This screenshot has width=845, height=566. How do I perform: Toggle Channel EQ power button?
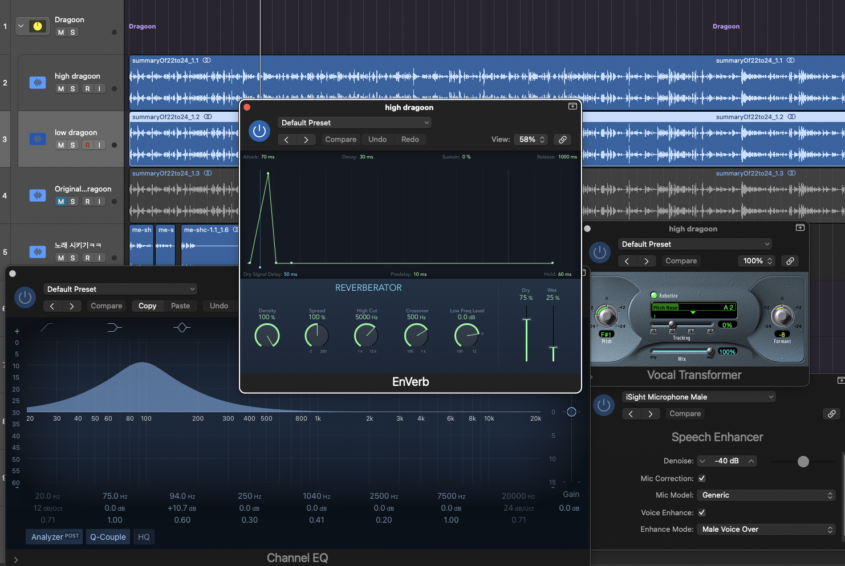pyautogui.click(x=25, y=298)
